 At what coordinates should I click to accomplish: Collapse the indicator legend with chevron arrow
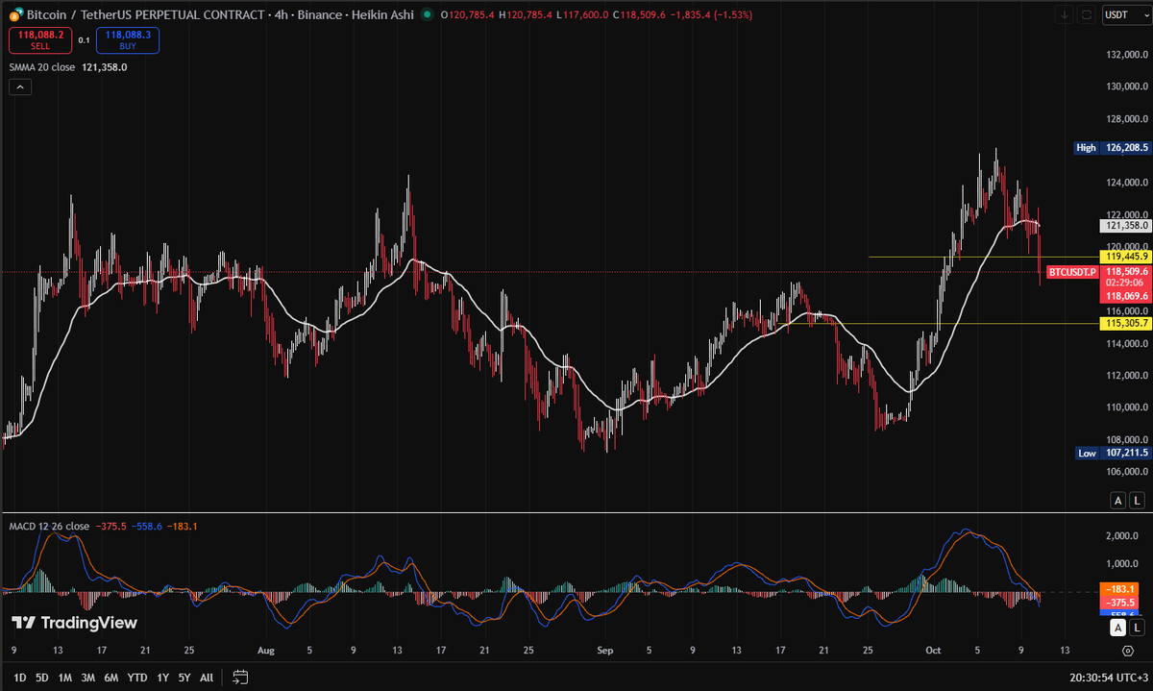[20, 87]
